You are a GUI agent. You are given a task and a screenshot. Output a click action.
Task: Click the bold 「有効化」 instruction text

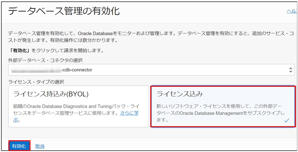pyautogui.click(x=20, y=51)
